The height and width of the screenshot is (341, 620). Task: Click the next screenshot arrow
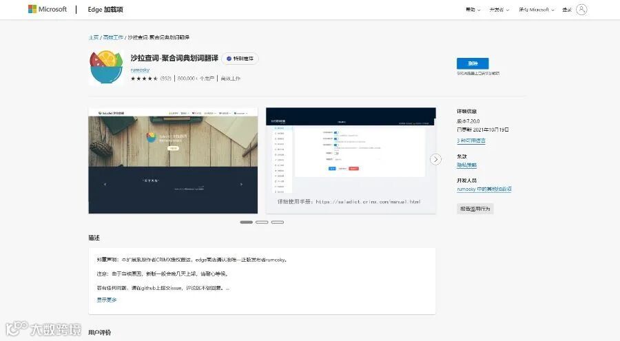point(435,159)
